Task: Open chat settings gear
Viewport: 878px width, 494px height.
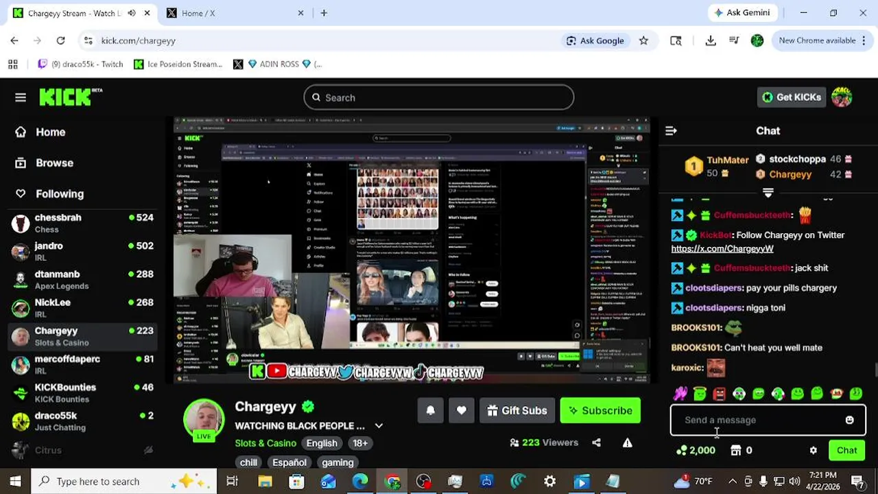Action: [x=813, y=451]
